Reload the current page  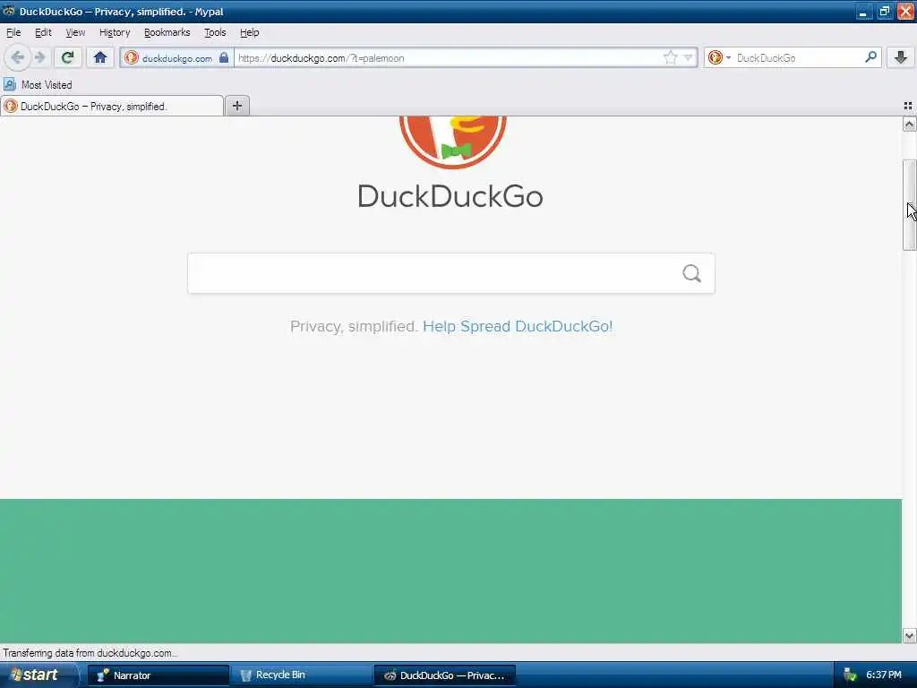(67, 57)
